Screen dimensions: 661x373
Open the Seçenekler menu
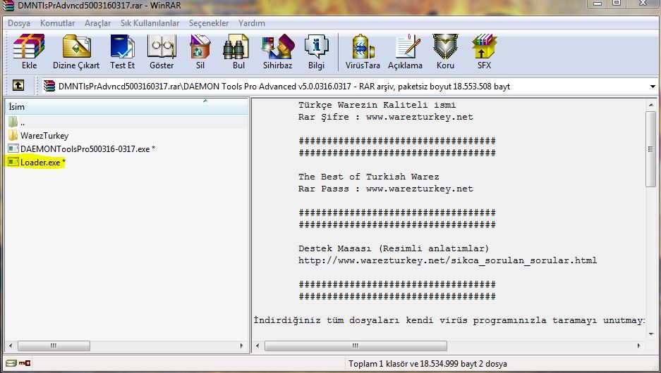pos(208,23)
